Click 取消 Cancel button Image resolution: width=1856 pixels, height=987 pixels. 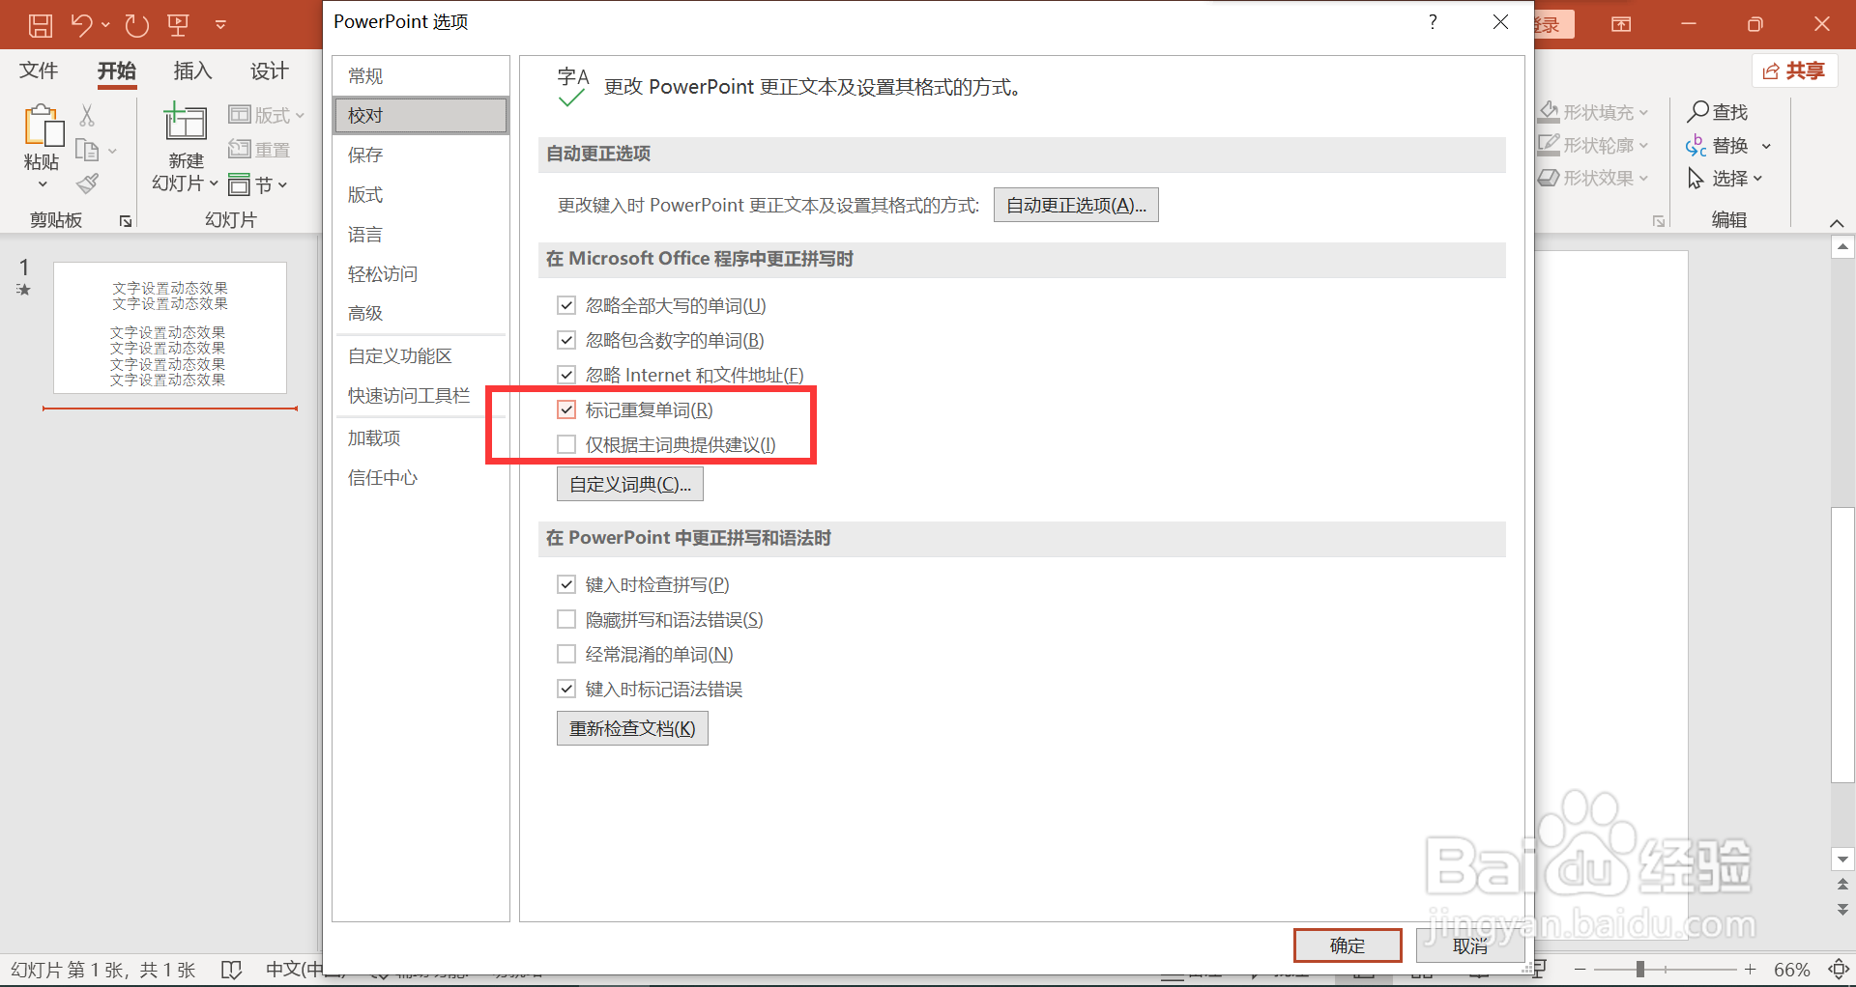click(x=1470, y=945)
